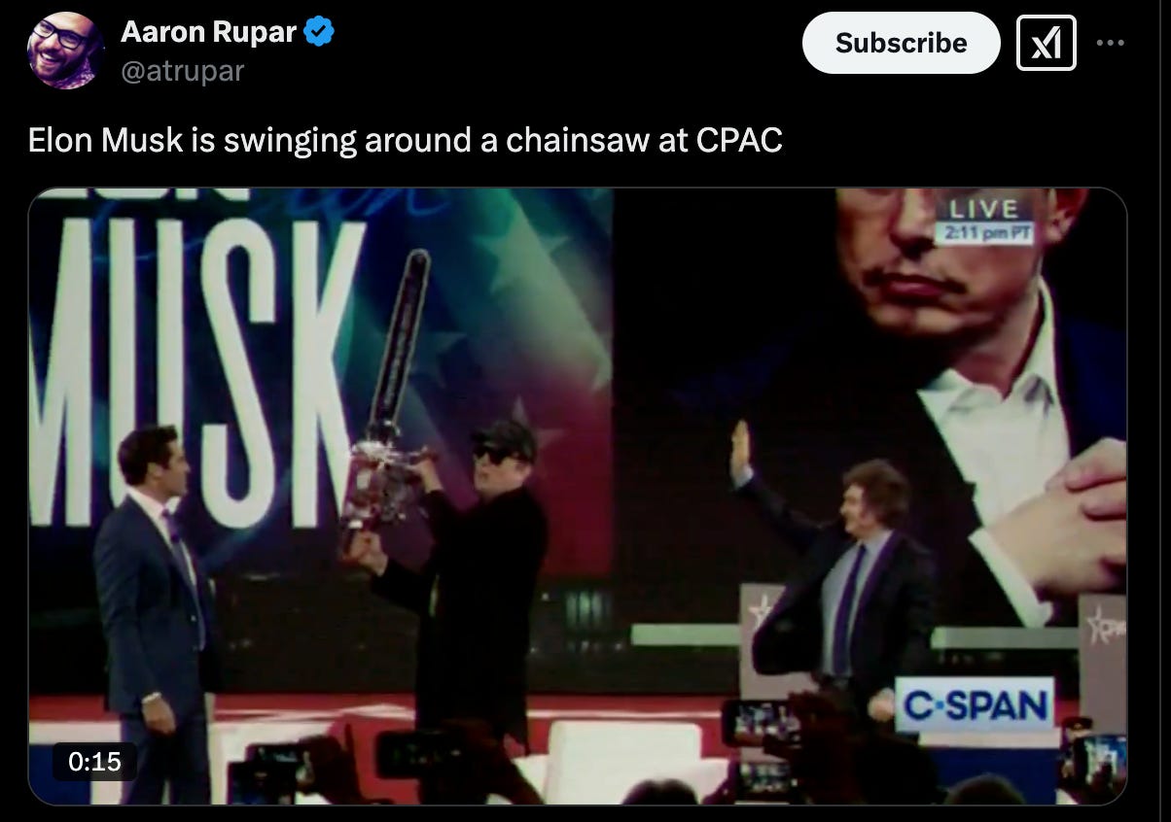Click the white couch on stage
The height and width of the screenshot is (822, 1171).
click(x=622, y=753)
